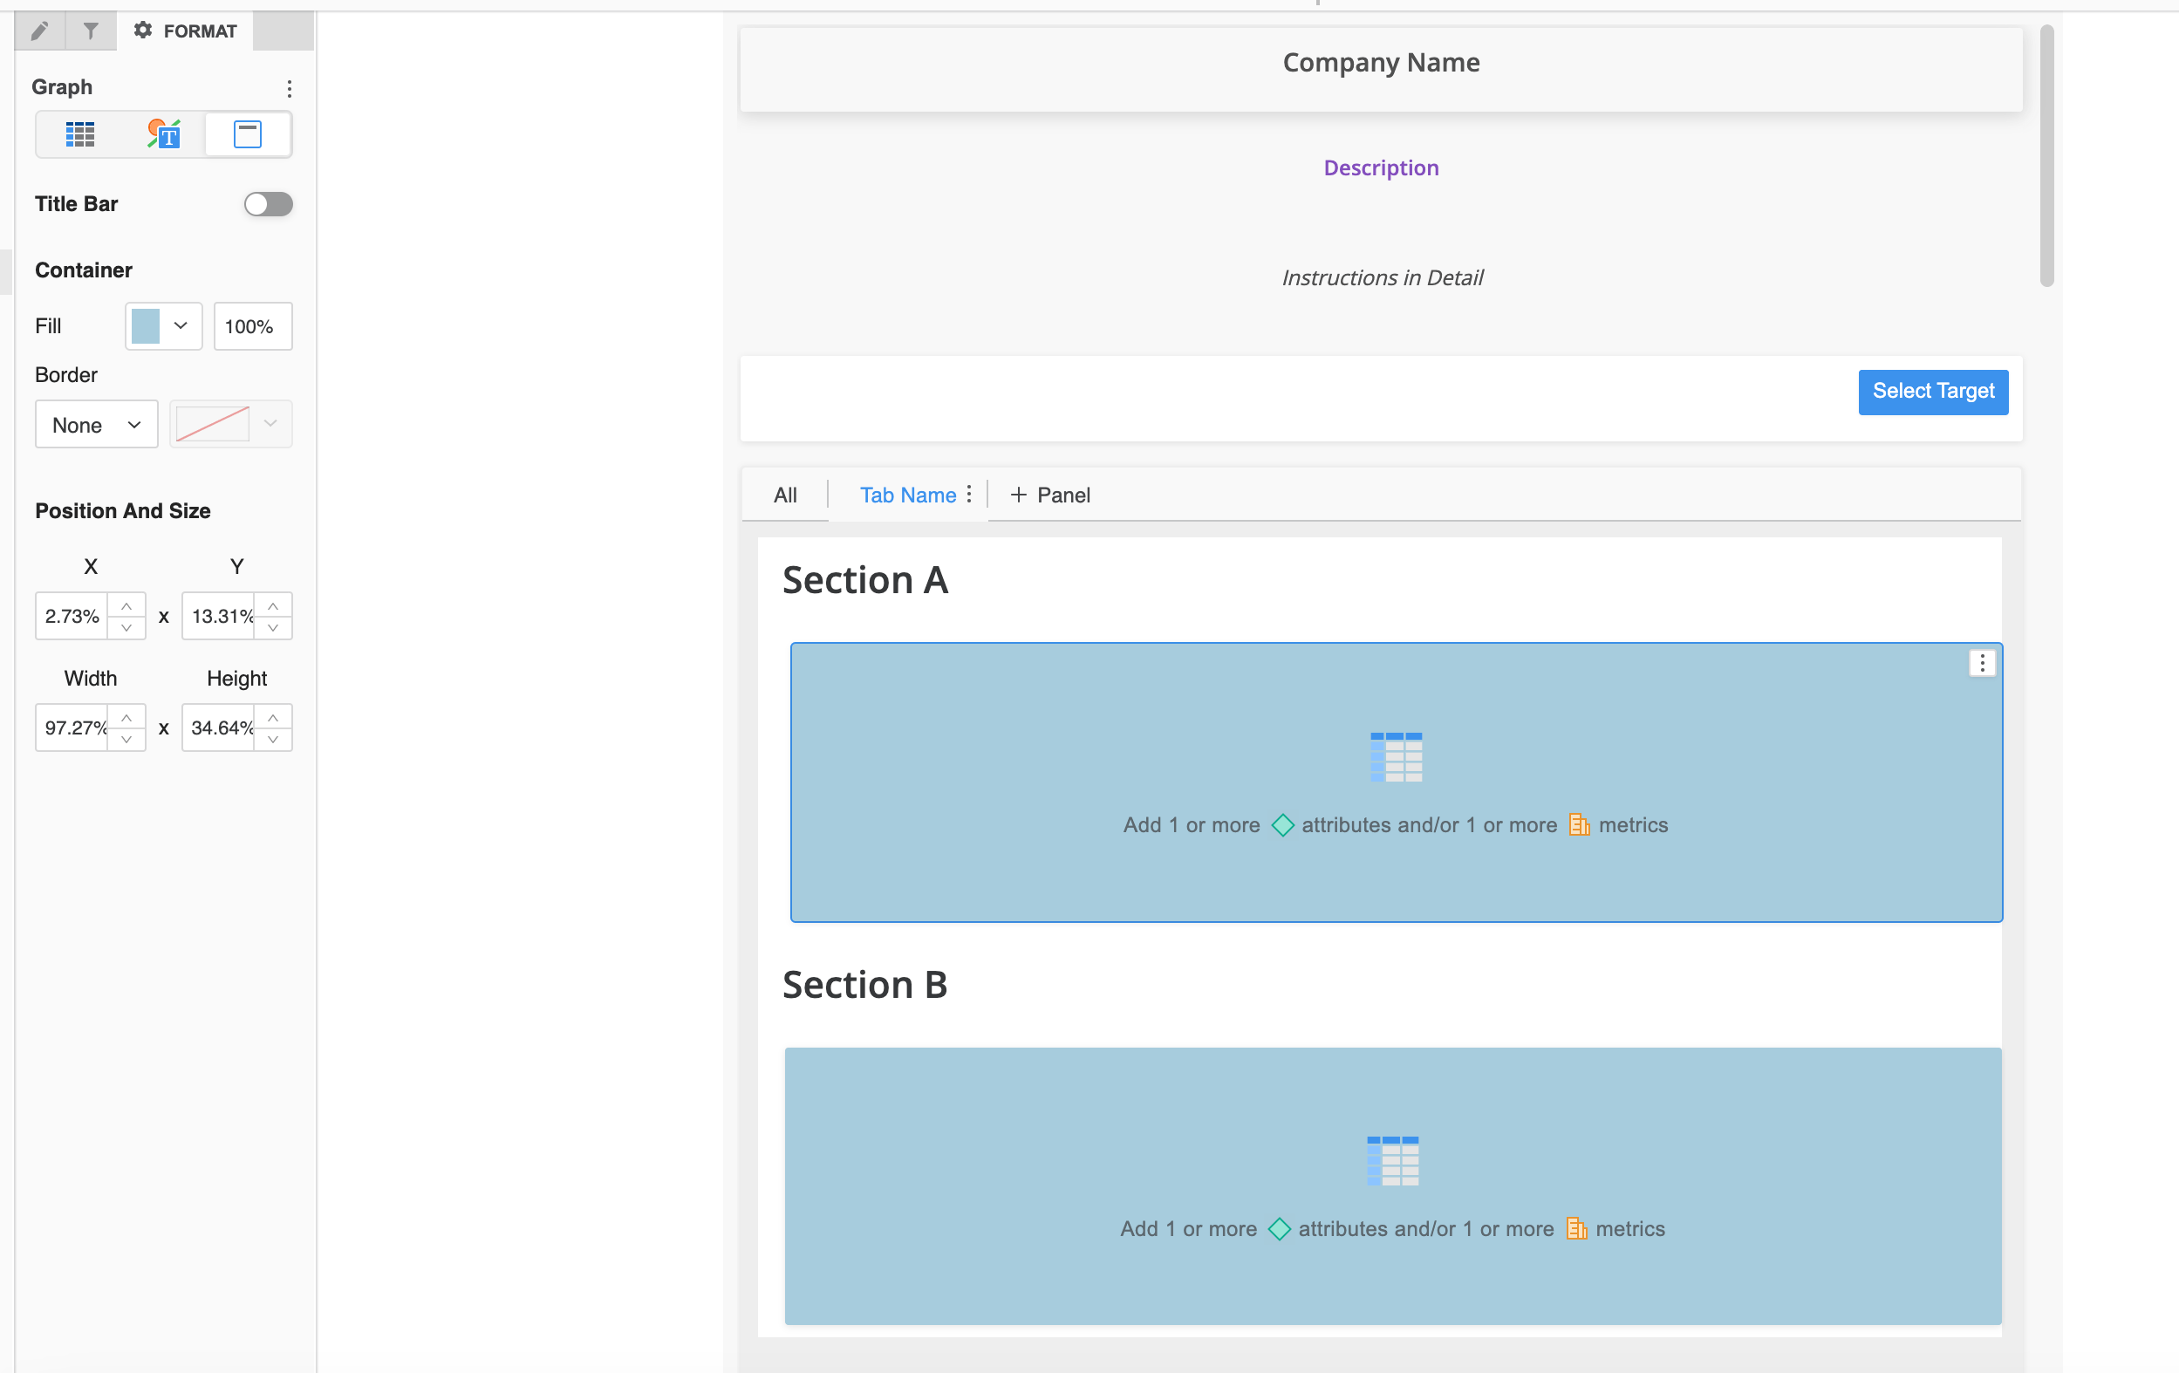
Task: Open the filter funnel tab icon
Action: (x=91, y=31)
